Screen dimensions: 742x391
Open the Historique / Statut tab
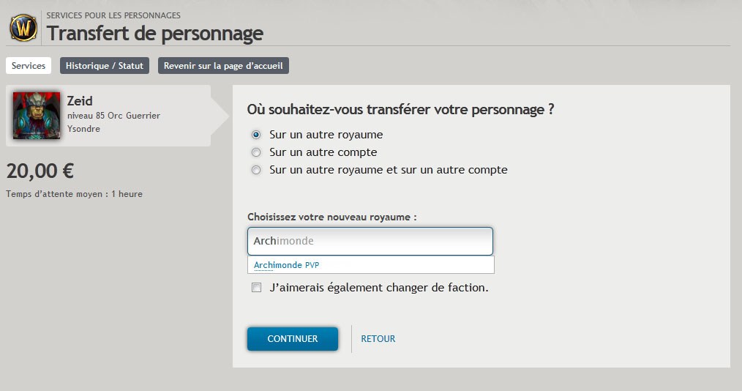coord(105,66)
